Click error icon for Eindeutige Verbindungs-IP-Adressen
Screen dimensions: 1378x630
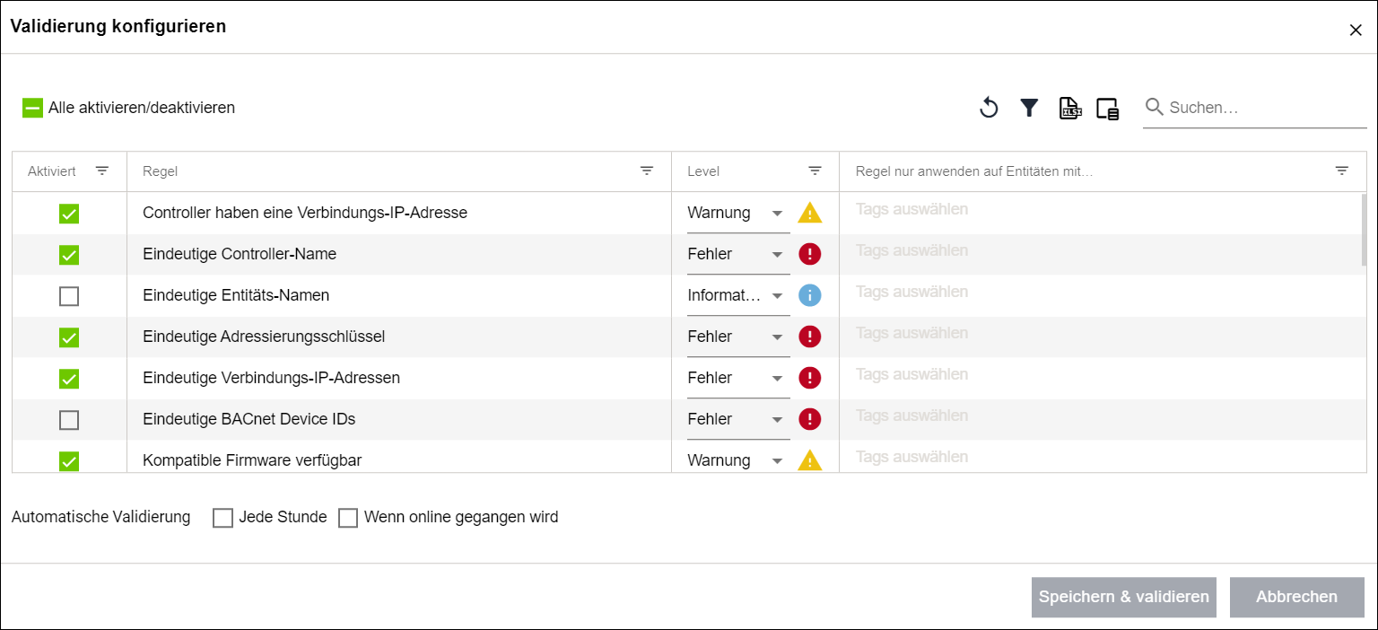coord(810,378)
